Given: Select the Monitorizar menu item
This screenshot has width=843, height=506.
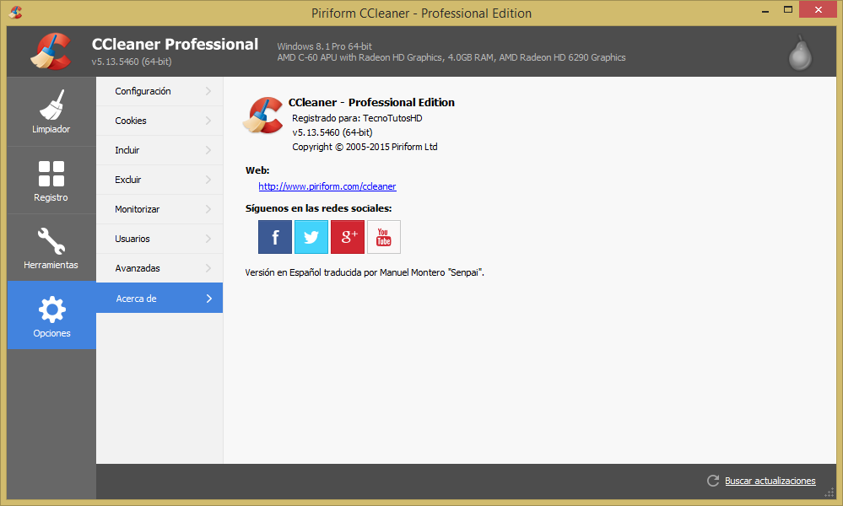Looking at the screenshot, I should point(159,209).
